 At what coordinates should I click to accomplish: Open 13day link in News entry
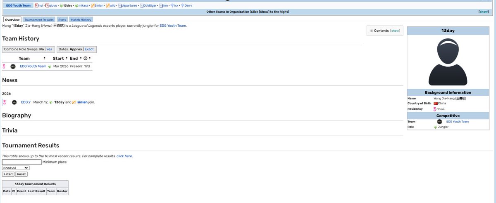click(59, 102)
